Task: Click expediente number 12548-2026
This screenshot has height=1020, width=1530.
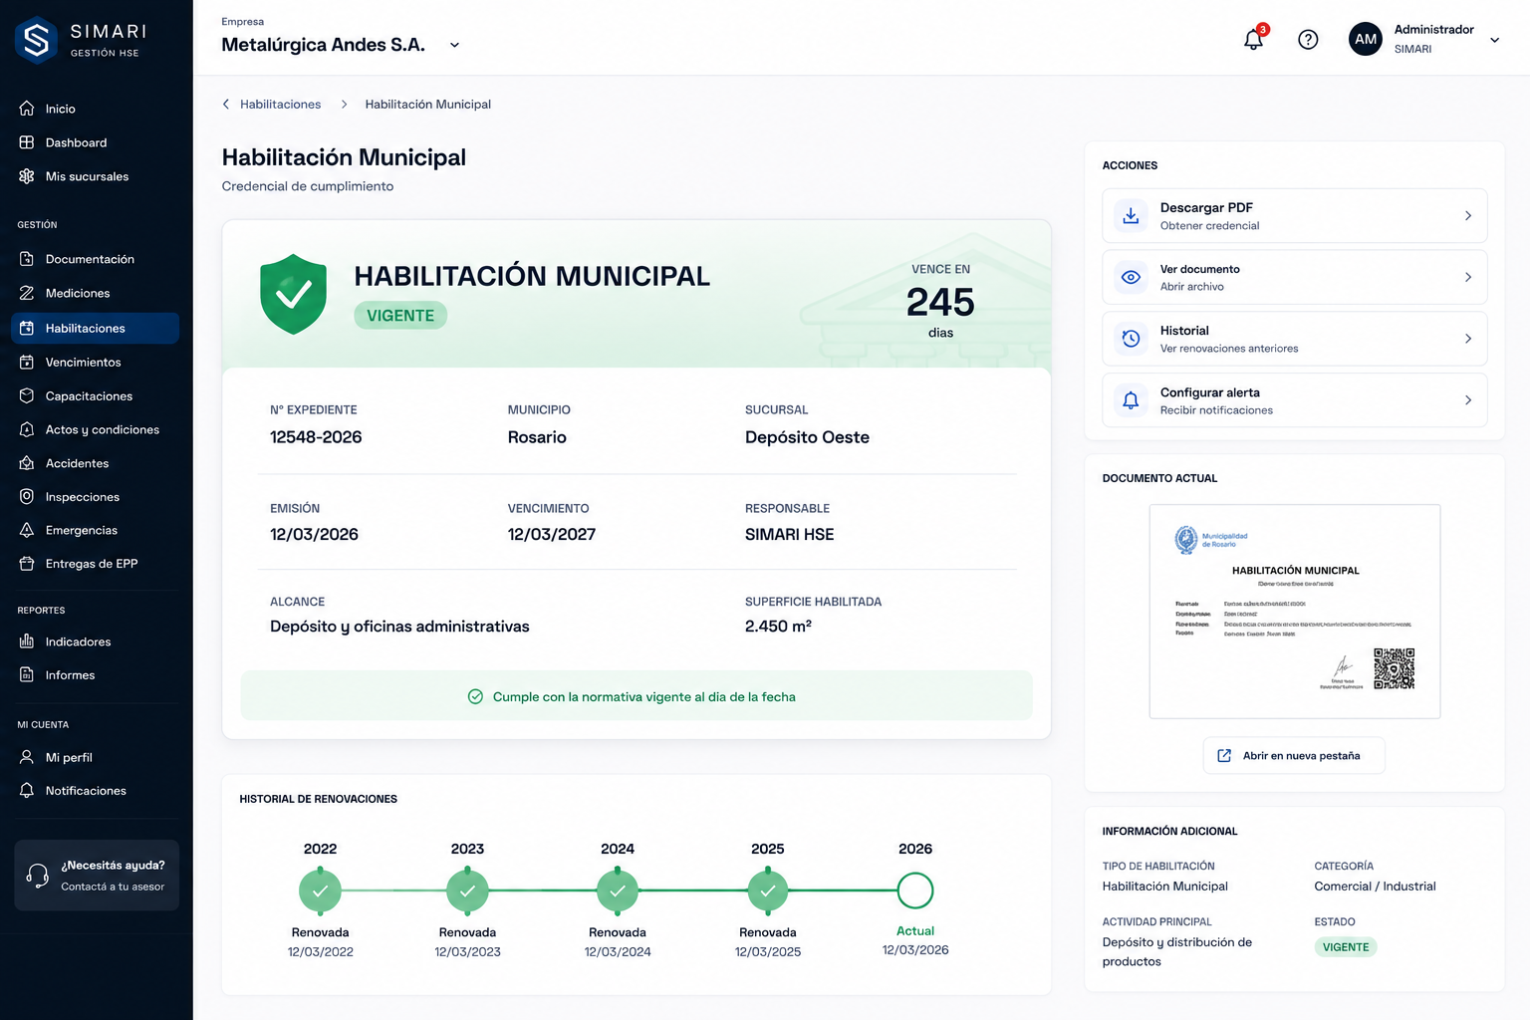Action: point(316,437)
